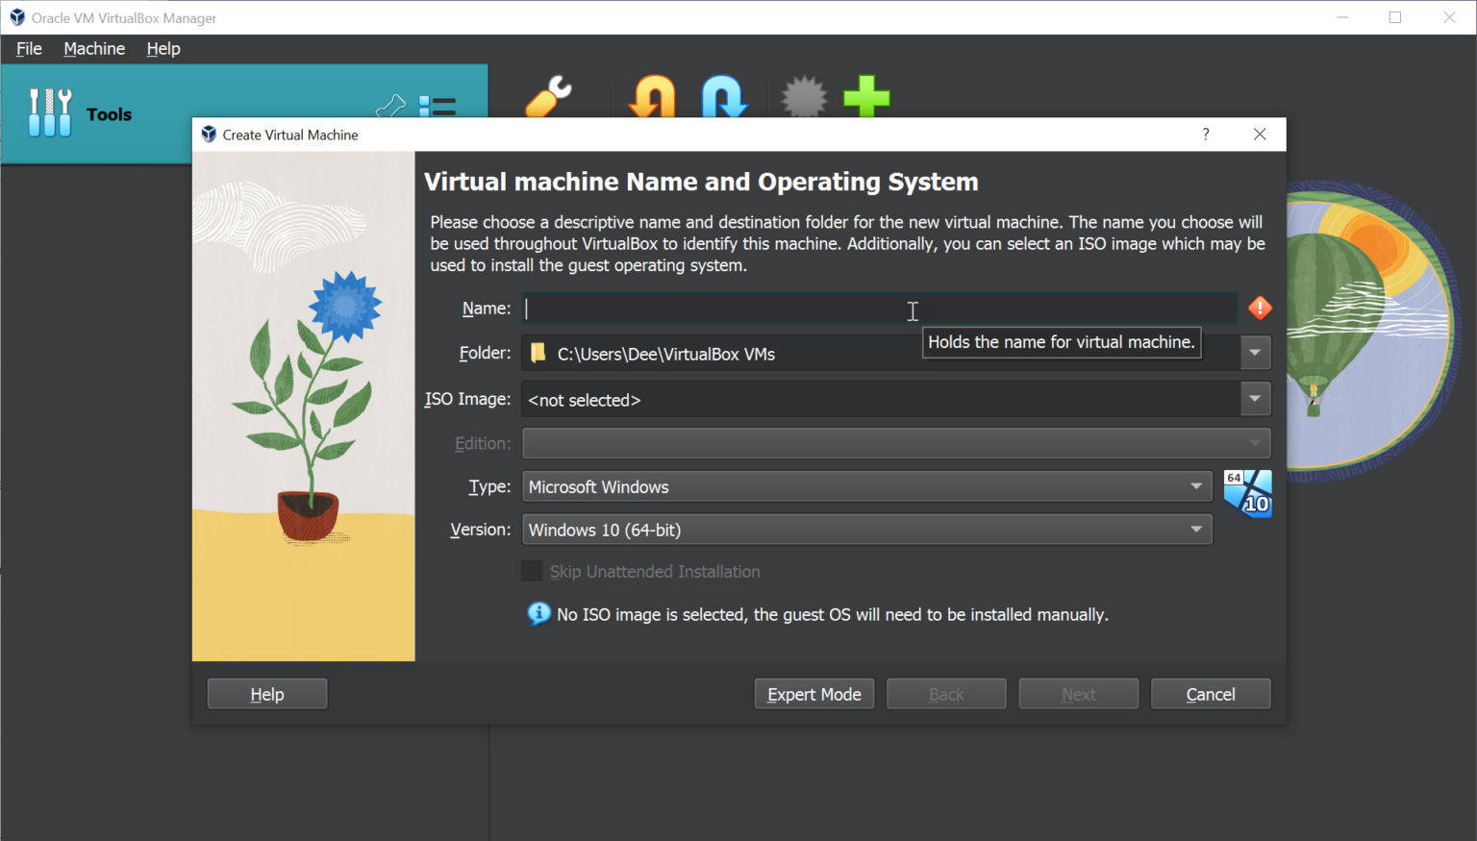Screen dimensions: 1477x841
Task: Open the Version dropdown
Action: click(x=1195, y=530)
